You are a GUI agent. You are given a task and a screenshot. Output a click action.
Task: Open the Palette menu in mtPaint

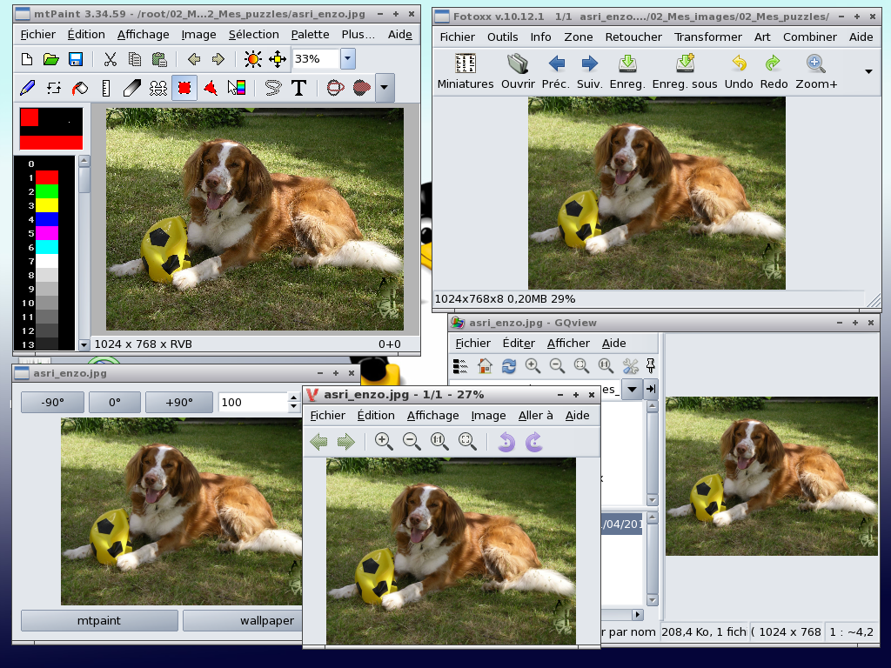(x=310, y=35)
